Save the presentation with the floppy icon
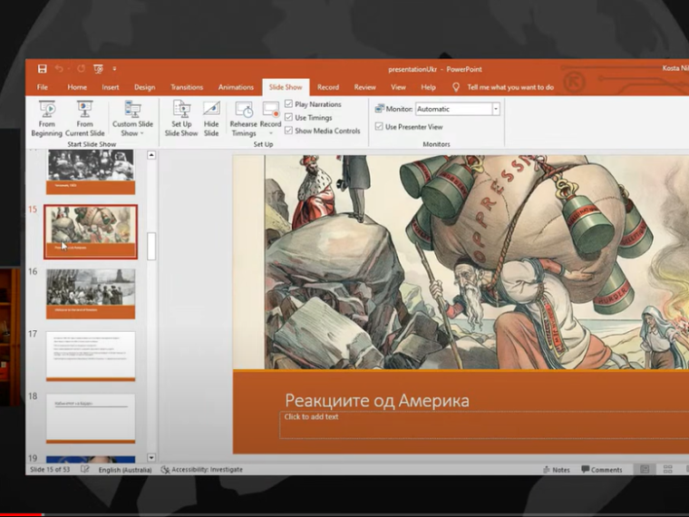689x517 pixels. pos(43,69)
